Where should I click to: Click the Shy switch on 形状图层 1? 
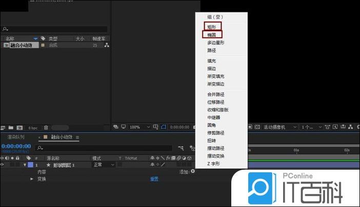(152, 165)
